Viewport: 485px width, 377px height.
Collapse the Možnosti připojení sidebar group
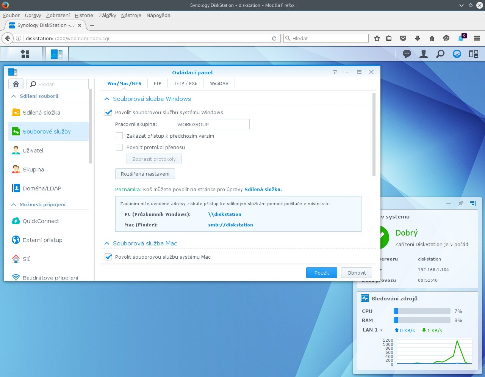[x=14, y=205]
